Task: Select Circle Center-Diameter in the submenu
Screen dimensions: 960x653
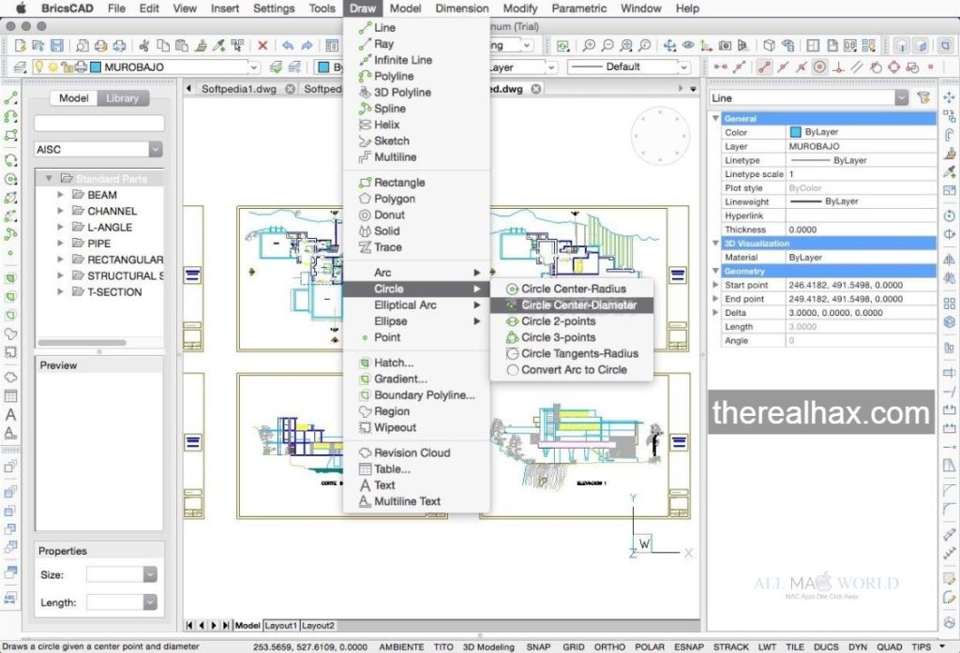Action: 571,304
